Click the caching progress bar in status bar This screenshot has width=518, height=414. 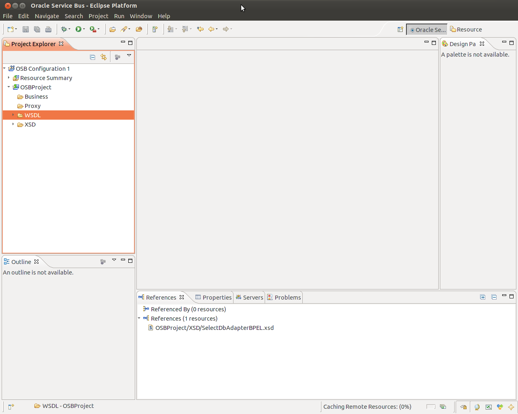point(431,407)
